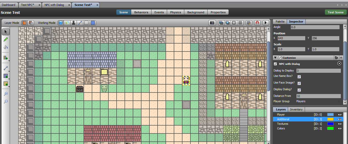The image size is (348, 144).
Task: Choose the blue square working mode
Action: (93, 23)
